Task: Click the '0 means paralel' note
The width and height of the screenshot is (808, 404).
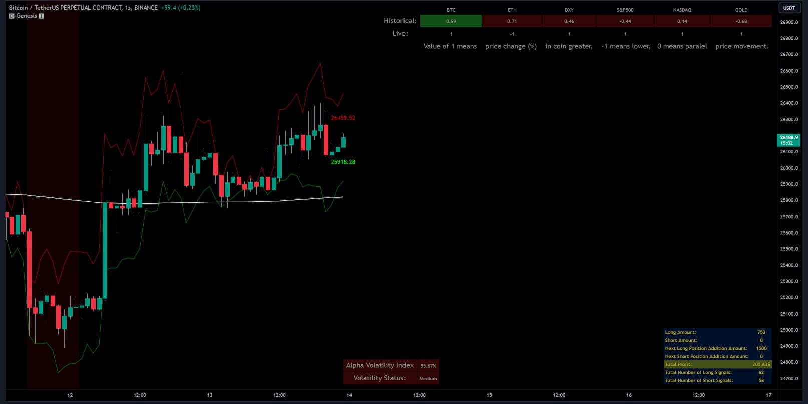Action: [x=682, y=46]
